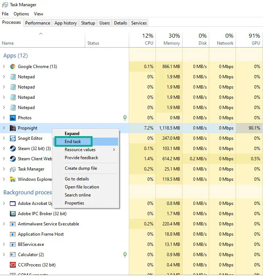Open the Options menu
Viewport: 263px width, 277px height.
[x=21, y=14]
